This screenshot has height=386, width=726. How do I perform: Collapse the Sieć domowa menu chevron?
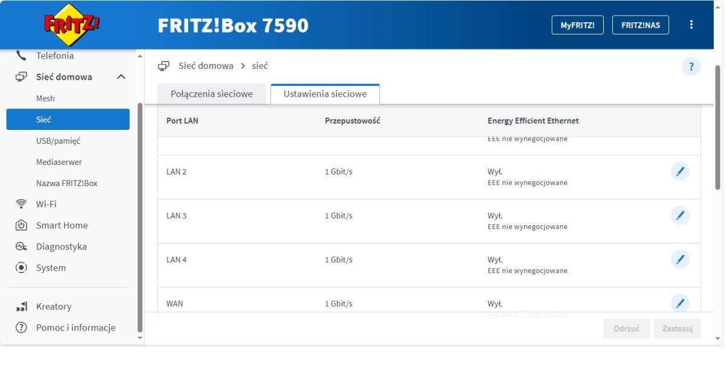pyautogui.click(x=121, y=77)
